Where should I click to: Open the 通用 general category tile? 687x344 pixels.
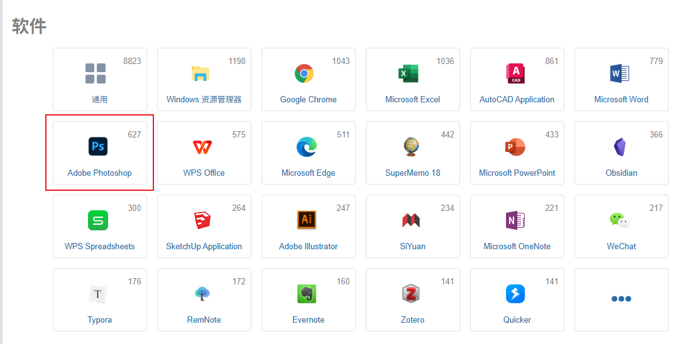pos(100,79)
